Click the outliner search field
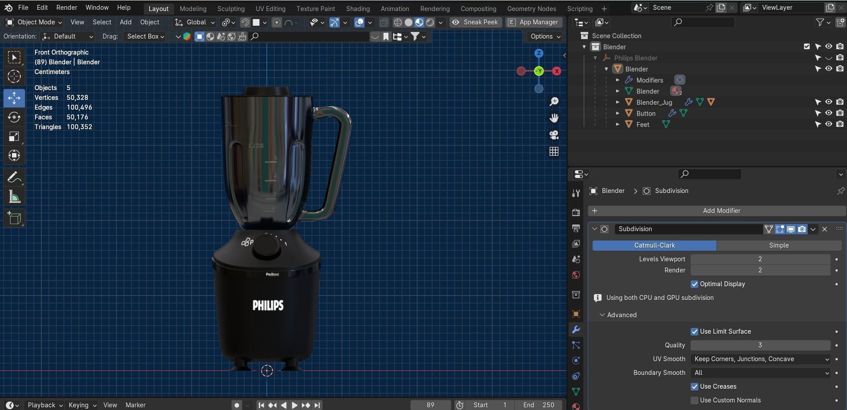847x410 pixels. pos(703,22)
